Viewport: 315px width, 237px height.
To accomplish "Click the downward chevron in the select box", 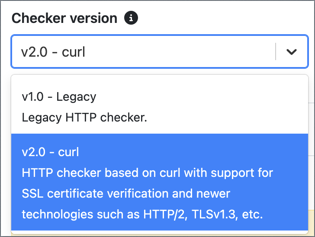I will coord(292,52).
